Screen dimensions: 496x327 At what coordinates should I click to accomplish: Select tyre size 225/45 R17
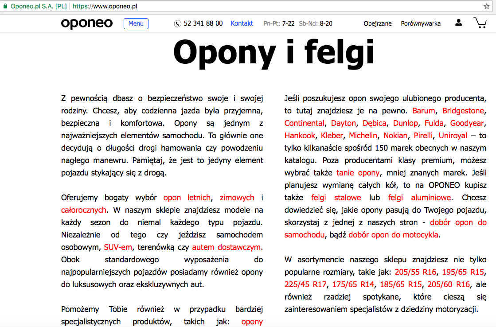[x=305, y=284]
